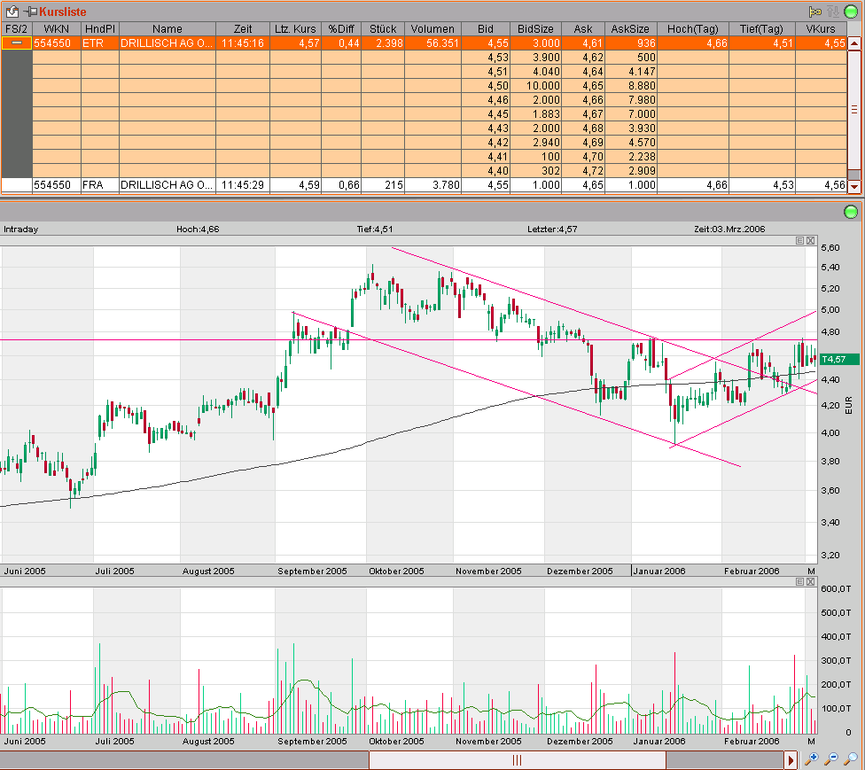
Task: Click the Zeit:03.Mrz.2006 label
Action: (730, 229)
